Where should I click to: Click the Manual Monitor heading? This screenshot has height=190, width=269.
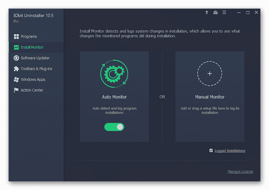[210, 97]
